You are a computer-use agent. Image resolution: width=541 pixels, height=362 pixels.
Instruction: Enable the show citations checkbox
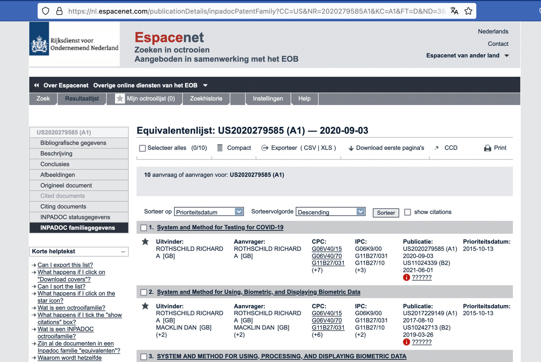point(407,212)
